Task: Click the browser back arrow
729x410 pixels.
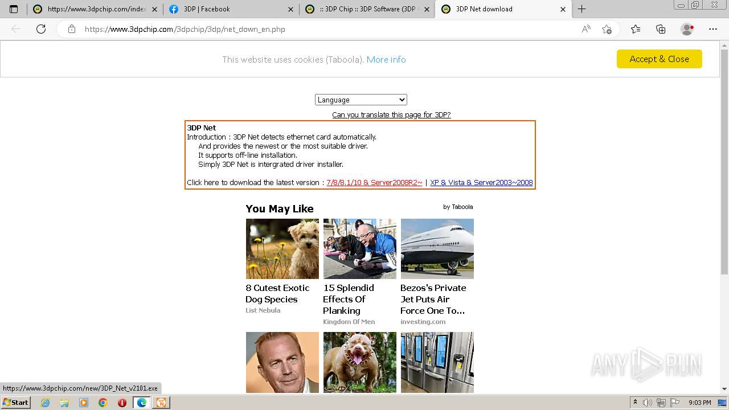Action: click(16, 29)
